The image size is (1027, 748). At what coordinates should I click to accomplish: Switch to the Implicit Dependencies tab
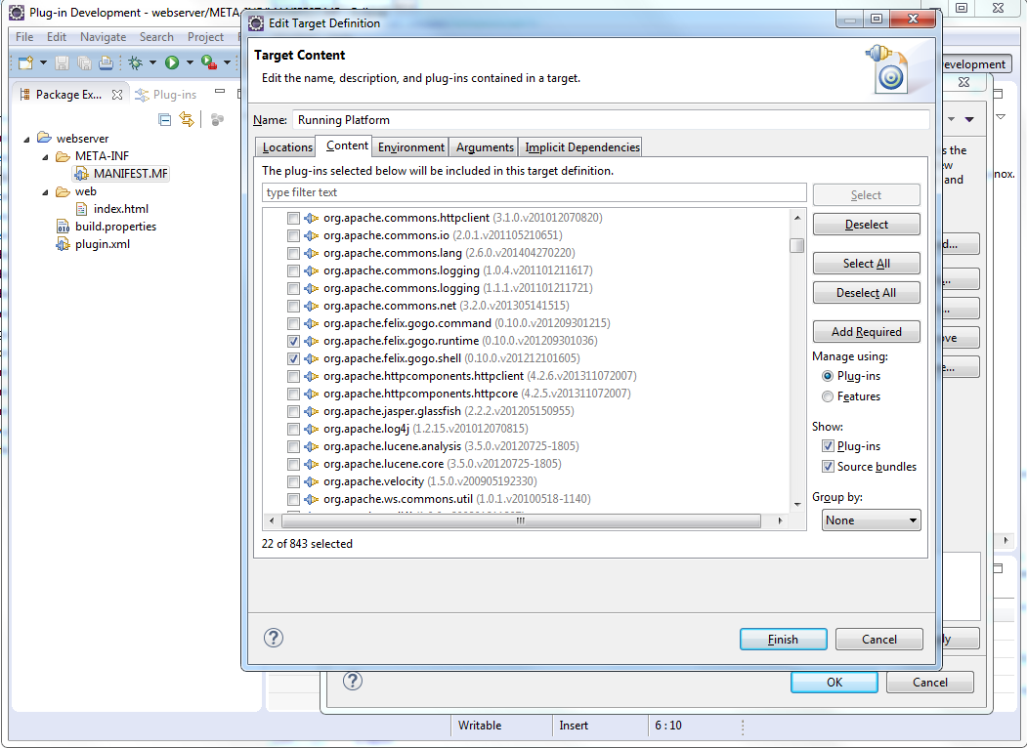582,147
